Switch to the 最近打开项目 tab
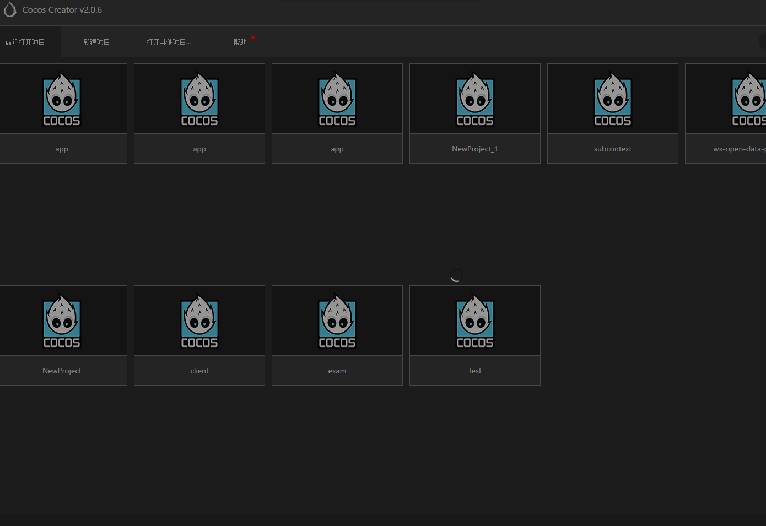The width and height of the screenshot is (766, 526). click(x=25, y=42)
